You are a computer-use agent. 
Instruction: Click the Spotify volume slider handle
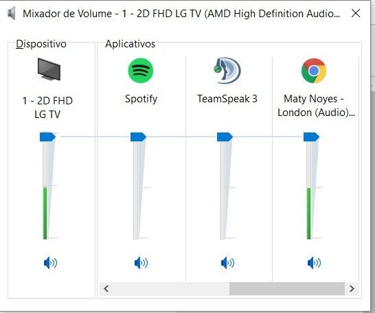(138, 137)
